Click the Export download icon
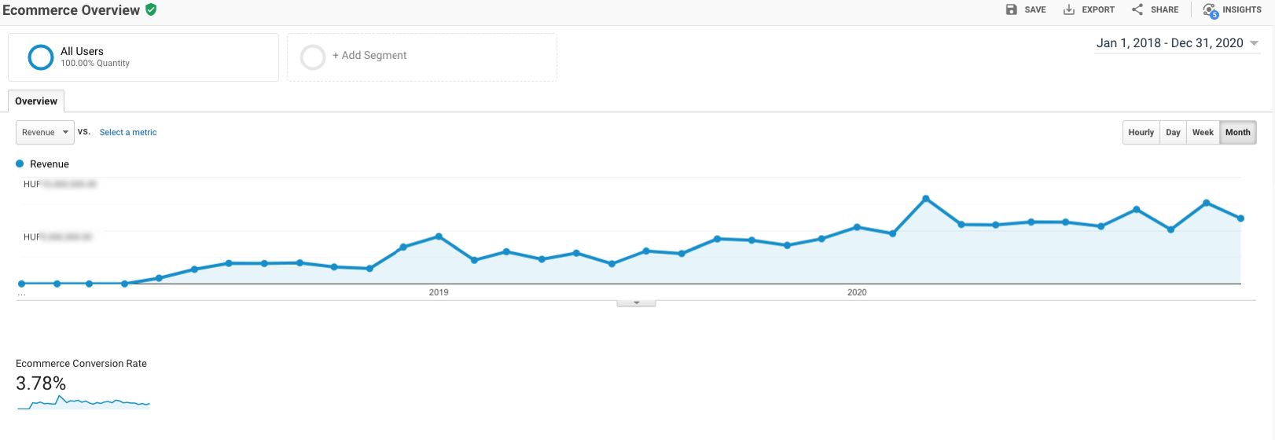 (x=1069, y=9)
